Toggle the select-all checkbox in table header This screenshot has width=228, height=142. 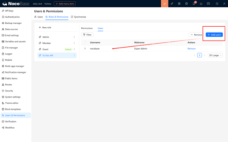[x=85, y=43]
